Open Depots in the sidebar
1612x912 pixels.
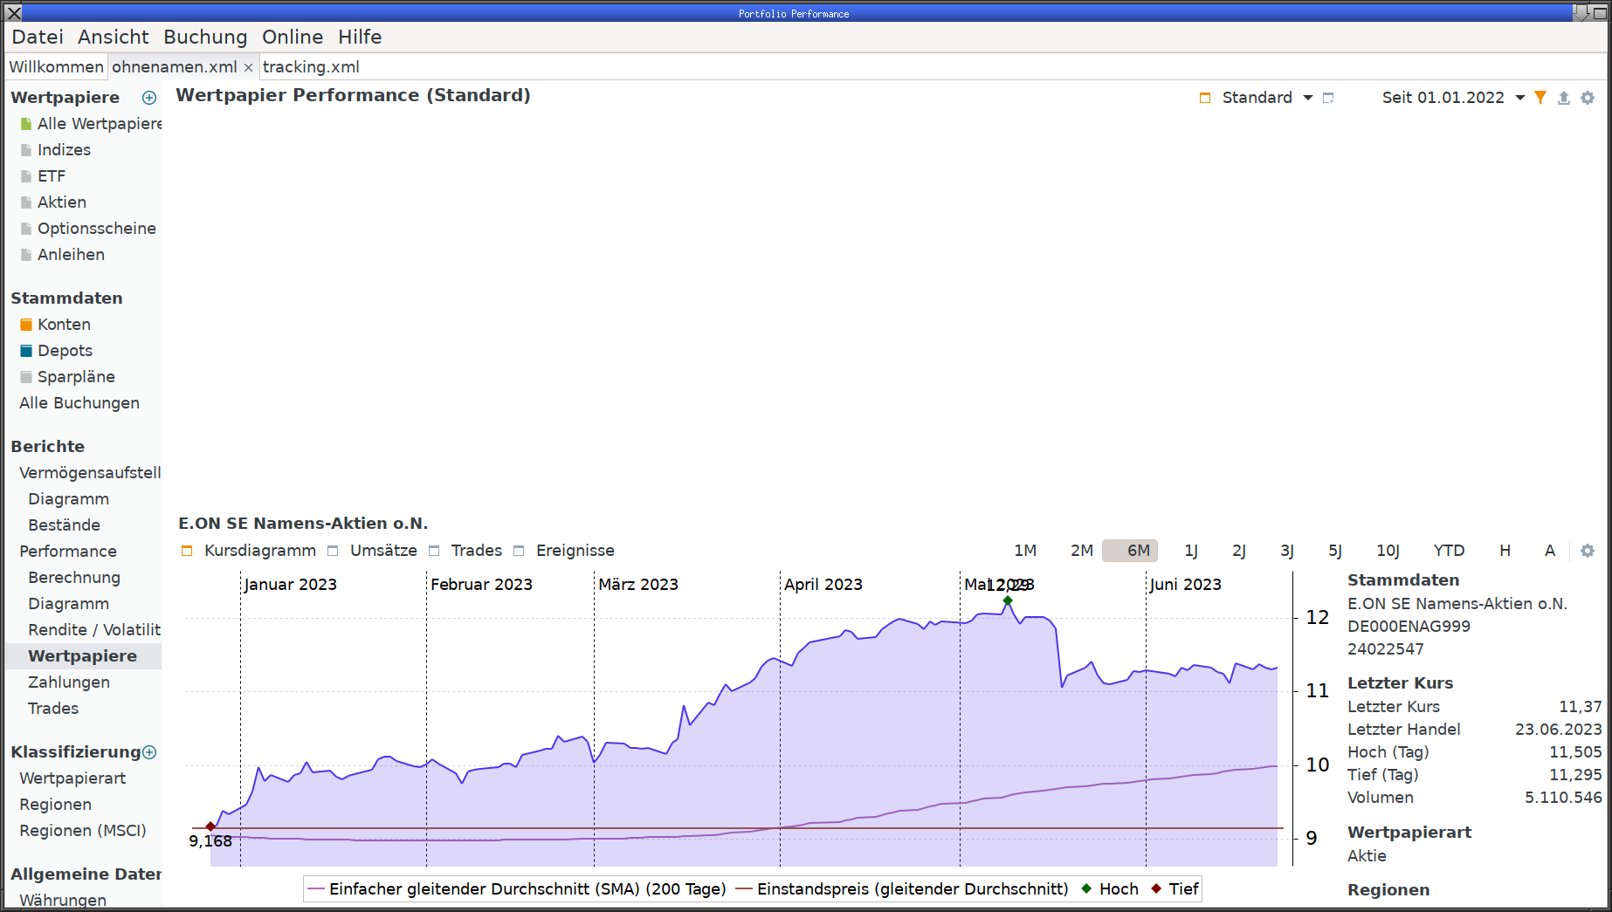[x=65, y=351]
